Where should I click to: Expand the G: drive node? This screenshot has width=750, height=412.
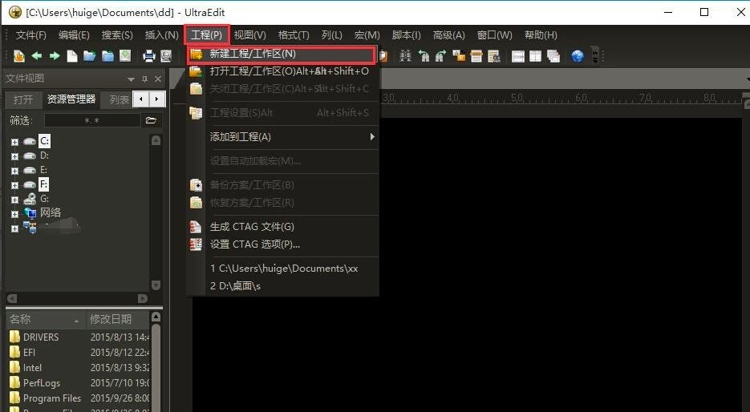[x=14, y=200]
